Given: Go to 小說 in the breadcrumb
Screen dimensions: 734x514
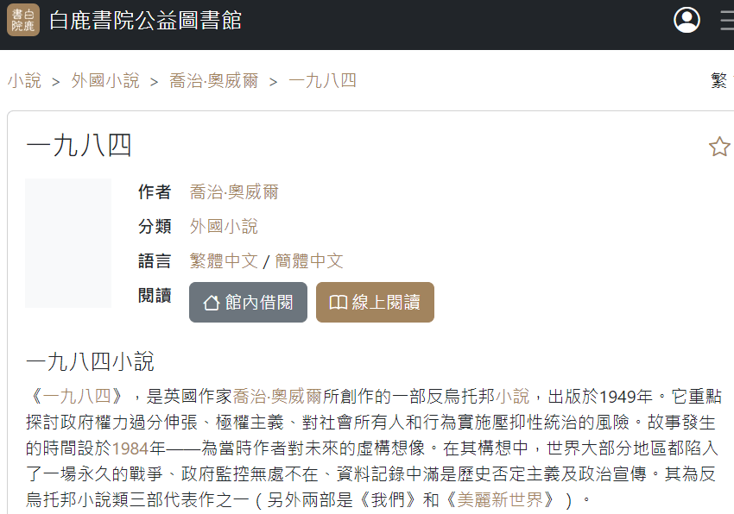Looking at the screenshot, I should tap(24, 81).
